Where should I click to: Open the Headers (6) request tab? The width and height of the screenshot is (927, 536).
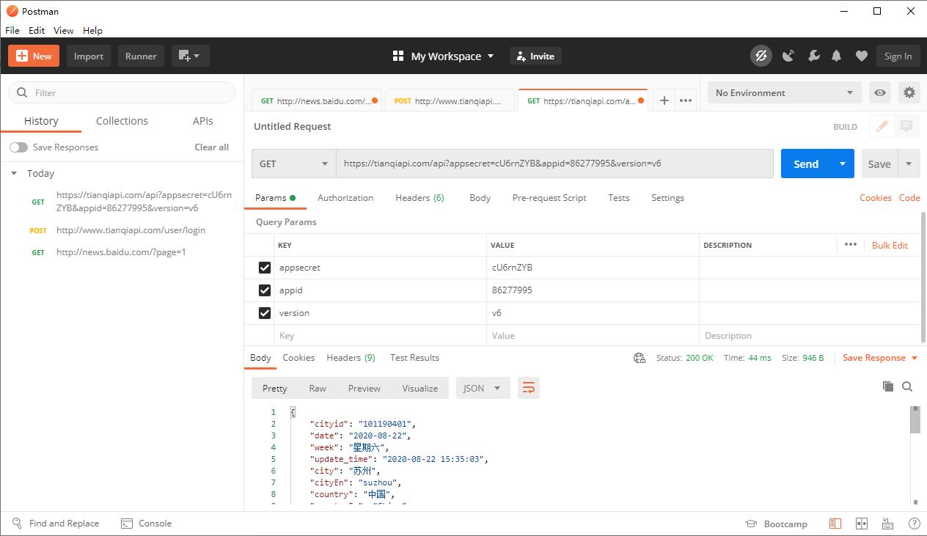[x=419, y=198]
